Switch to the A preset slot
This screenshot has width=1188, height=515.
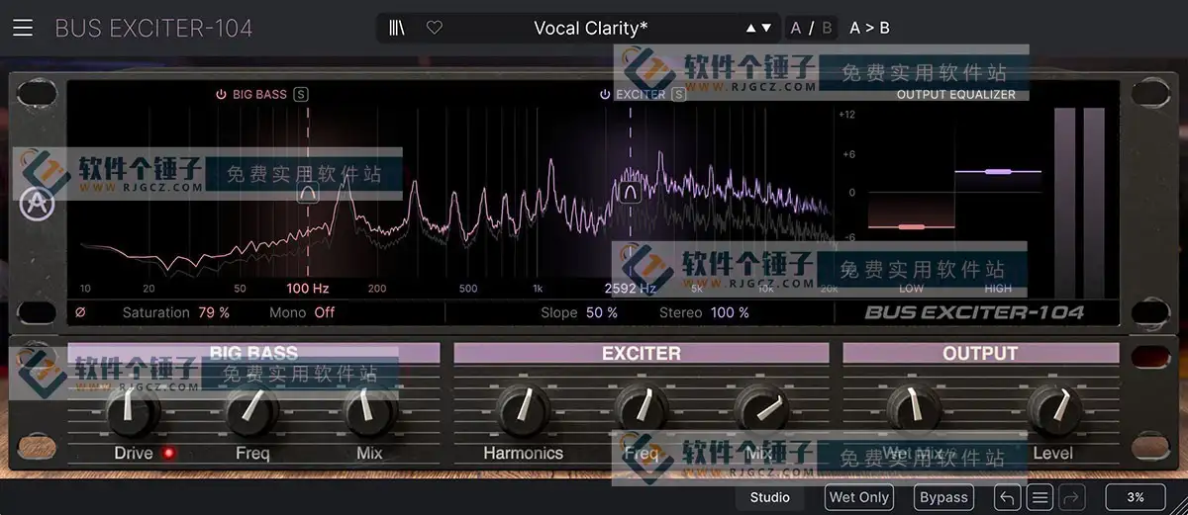tap(796, 28)
